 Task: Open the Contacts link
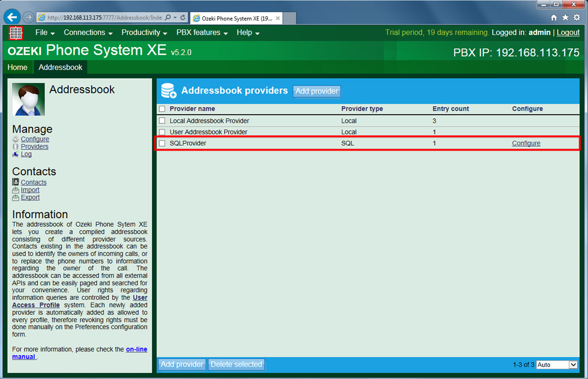[34, 182]
